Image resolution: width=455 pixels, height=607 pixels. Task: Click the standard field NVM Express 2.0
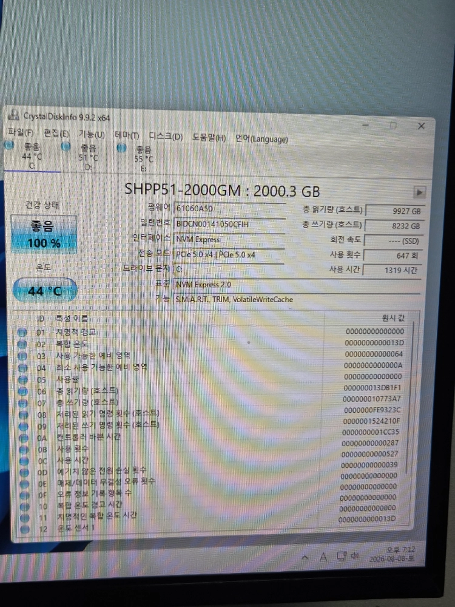click(x=297, y=285)
